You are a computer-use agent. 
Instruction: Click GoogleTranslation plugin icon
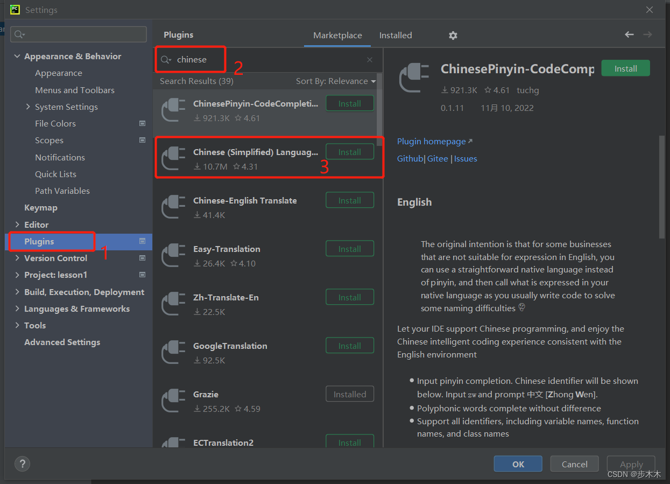click(174, 353)
